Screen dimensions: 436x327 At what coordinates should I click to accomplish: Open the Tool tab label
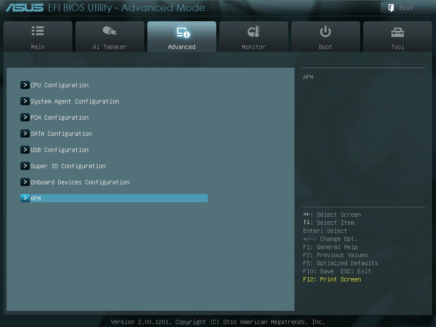click(397, 47)
